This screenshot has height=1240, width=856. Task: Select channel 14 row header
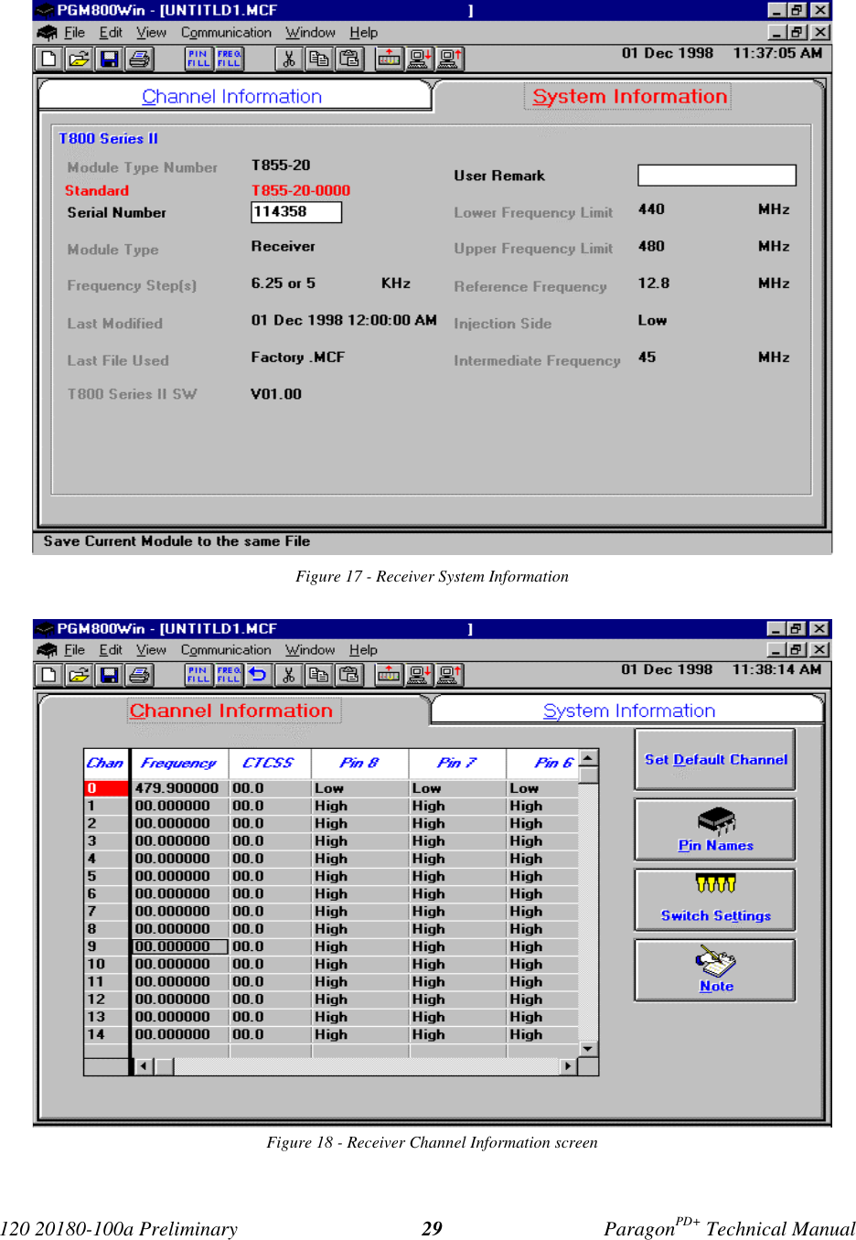[106, 1034]
